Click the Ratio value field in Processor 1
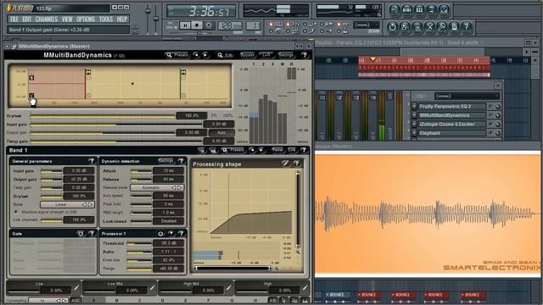This screenshot has width=543, height=305. tap(168, 252)
